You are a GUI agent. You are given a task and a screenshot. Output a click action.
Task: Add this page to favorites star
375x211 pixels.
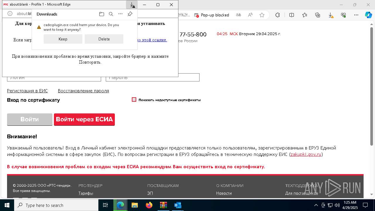point(262,15)
